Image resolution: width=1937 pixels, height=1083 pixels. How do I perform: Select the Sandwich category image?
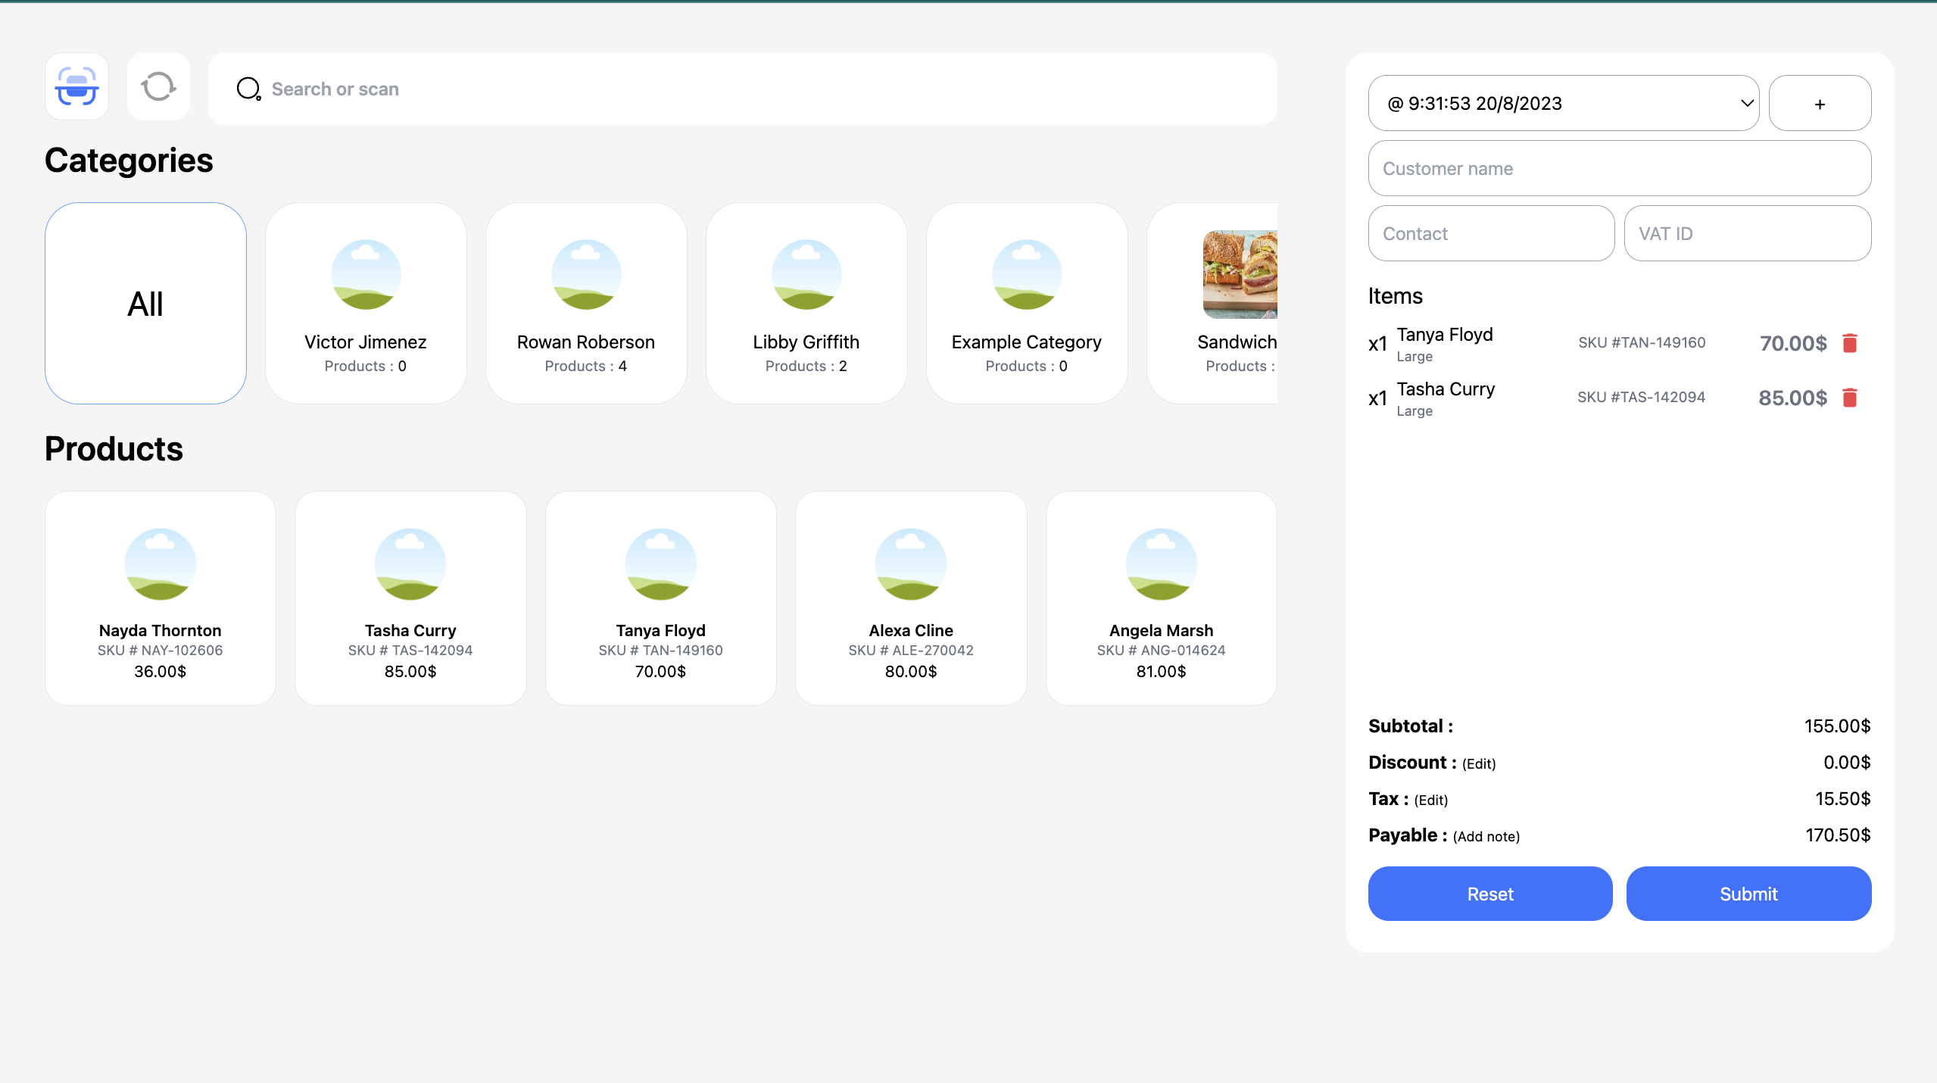[x=1240, y=274]
